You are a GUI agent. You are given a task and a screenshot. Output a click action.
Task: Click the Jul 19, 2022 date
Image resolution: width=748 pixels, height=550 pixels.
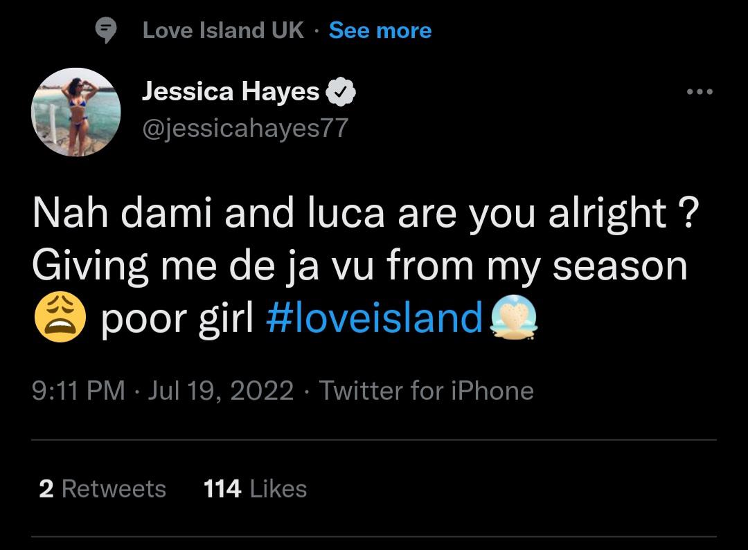tap(221, 391)
